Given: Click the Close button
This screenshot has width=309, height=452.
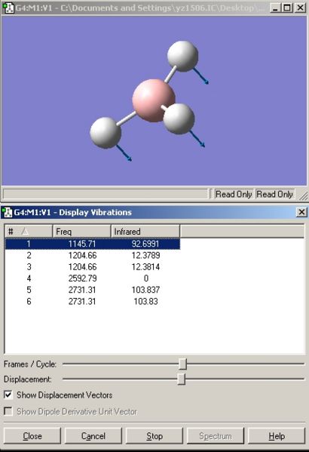Looking at the screenshot, I should point(32,436).
